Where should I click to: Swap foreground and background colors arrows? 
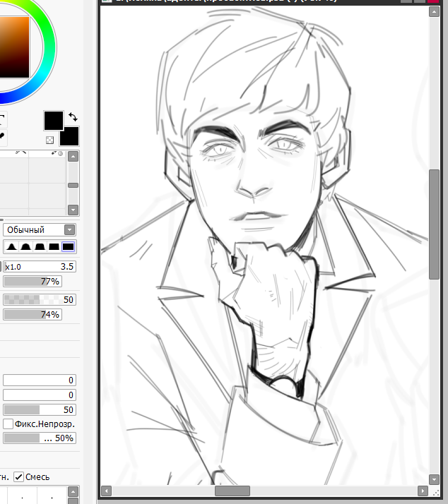click(x=73, y=117)
